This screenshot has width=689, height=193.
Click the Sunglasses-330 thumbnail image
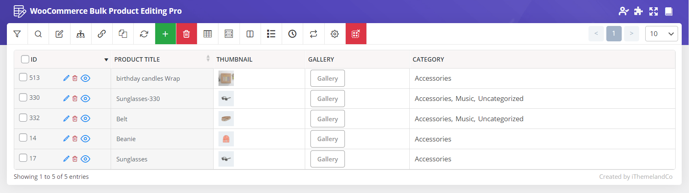tap(226, 99)
